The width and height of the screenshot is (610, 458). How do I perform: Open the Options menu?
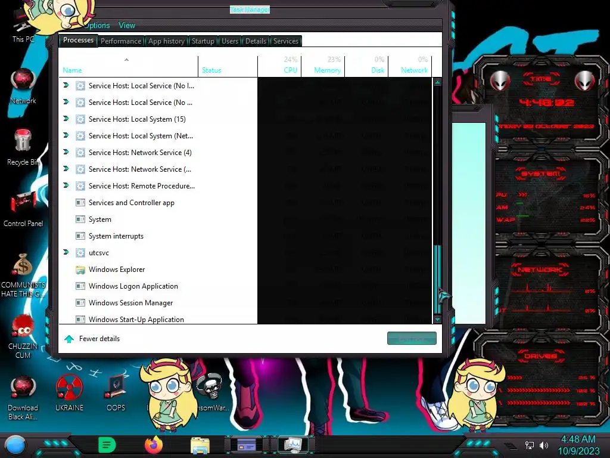coord(97,25)
